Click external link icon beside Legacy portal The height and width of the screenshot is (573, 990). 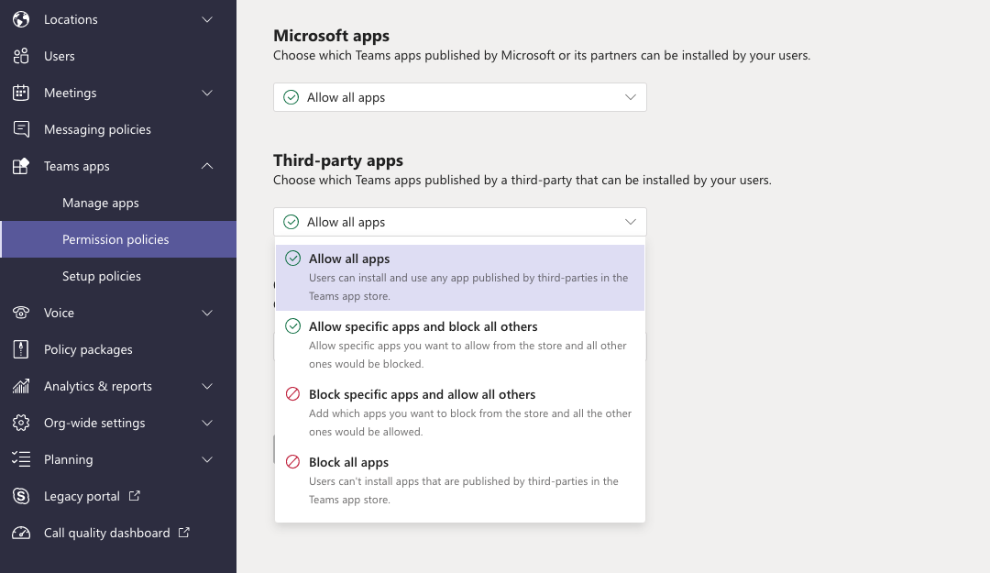135,496
